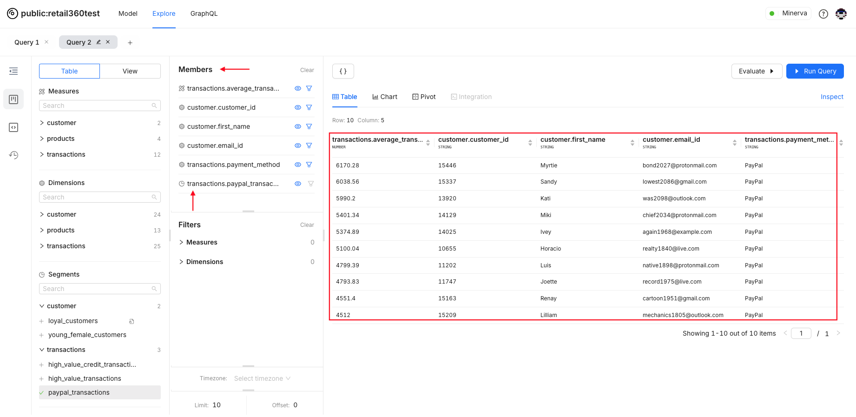Focus the Dimensions search field
The width and height of the screenshot is (856, 417).
pos(99,197)
